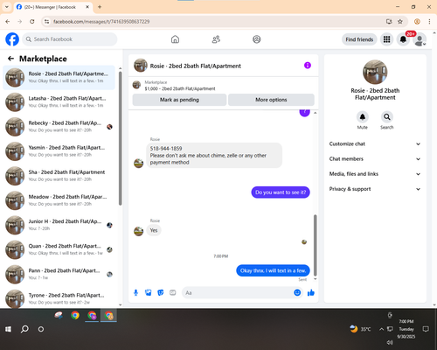
Task: Open conversation information purple icon
Action: (x=308, y=66)
